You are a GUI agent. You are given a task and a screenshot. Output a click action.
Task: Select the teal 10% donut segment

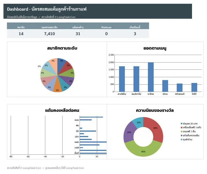pyautogui.click(x=139, y=122)
